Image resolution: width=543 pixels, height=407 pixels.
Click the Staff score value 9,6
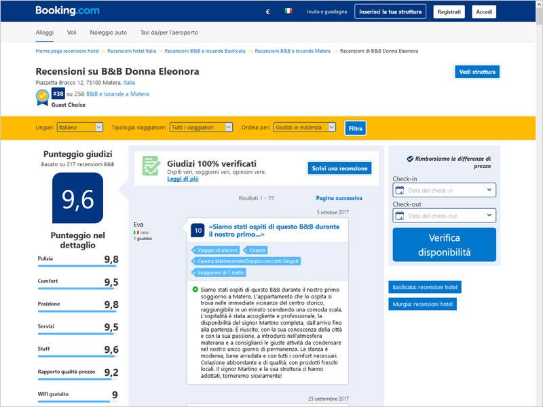tap(111, 349)
